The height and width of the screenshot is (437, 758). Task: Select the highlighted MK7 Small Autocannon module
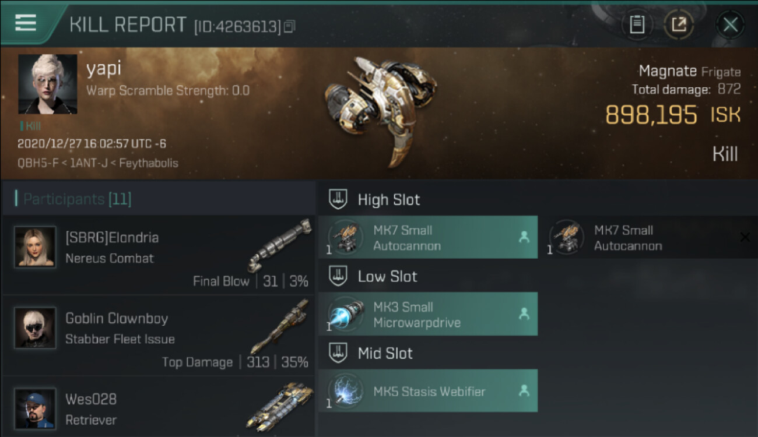pos(428,237)
